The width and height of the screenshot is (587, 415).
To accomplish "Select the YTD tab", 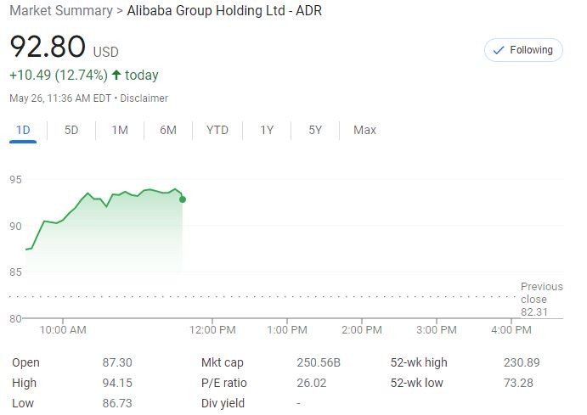I will [217, 130].
